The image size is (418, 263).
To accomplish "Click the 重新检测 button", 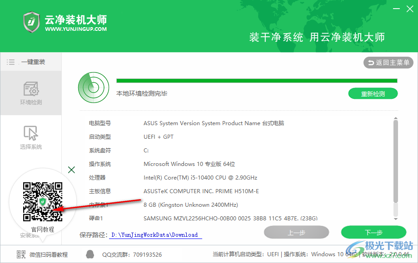I will pyautogui.click(x=373, y=93).
